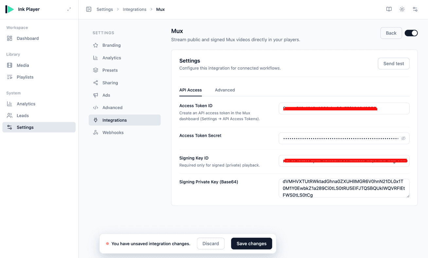This screenshot has width=428, height=258.
Task: Open Leads in the System section
Action: point(39,116)
